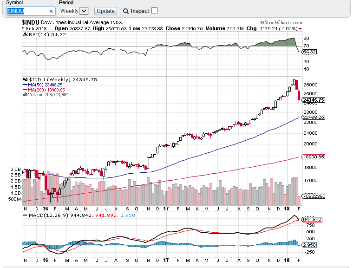Click the Period label above the dropdown

coord(66,2)
